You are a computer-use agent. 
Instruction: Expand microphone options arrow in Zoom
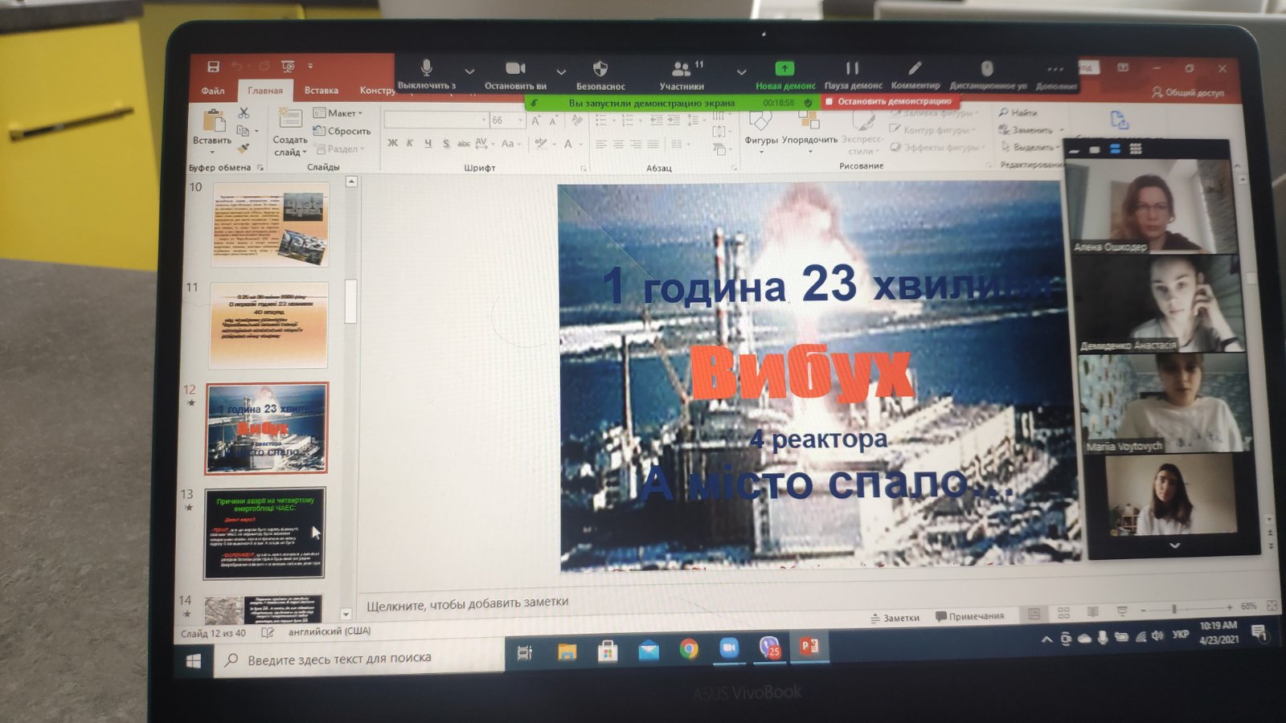469,71
